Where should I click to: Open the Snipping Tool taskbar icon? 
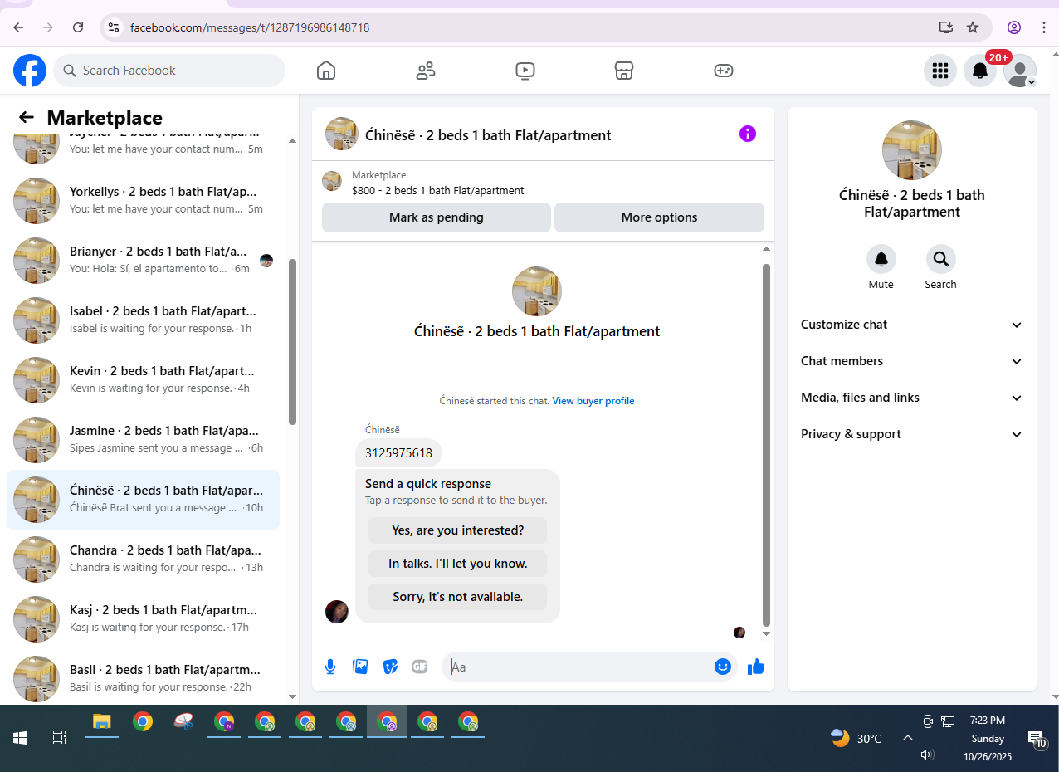183,721
